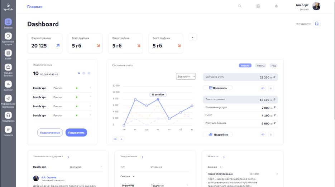Click the 31 декабря chart data point
Viewport: 335px width, 187px height.
pos(158,99)
